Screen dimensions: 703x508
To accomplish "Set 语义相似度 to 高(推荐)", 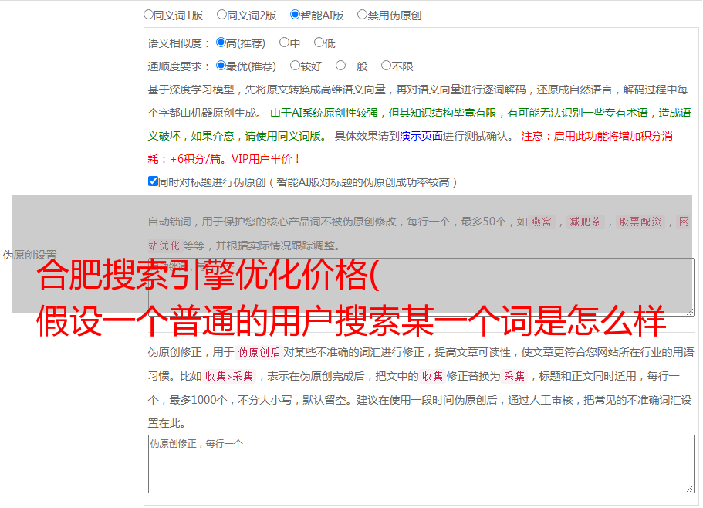I will point(221,42).
